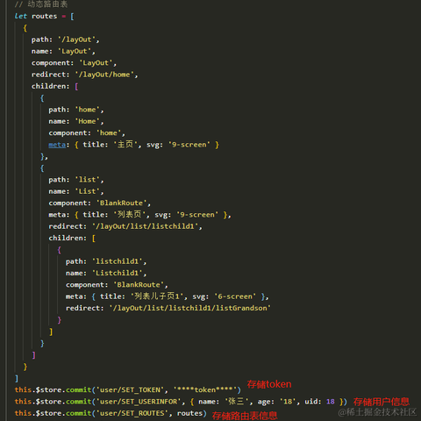
Task: Click the path: 'listchild1' line
Action: pyautogui.click(x=106, y=261)
